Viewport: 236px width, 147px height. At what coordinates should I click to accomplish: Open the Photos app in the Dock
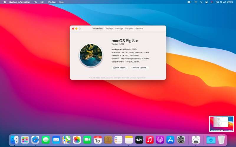(77, 140)
